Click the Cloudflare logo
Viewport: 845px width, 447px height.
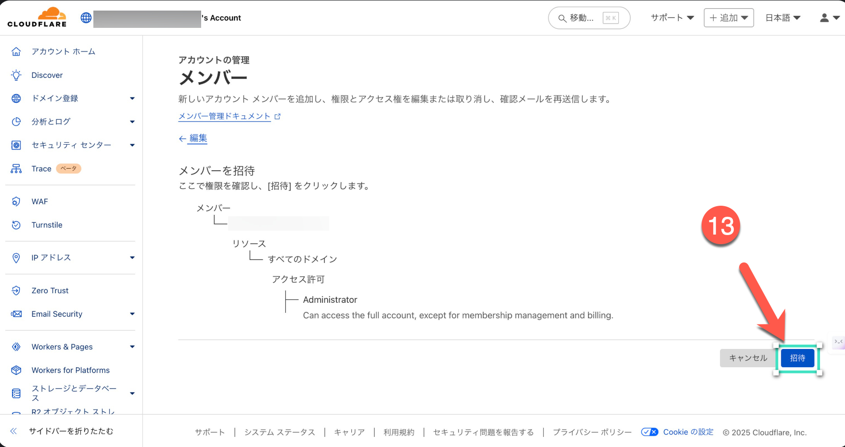pos(37,17)
